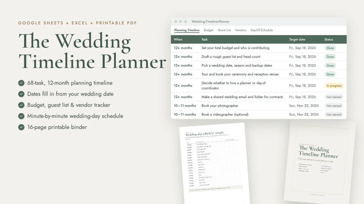The image size is (364, 204).
Task: Click "10–11 months" in the photographer row
Action: (x=185, y=106)
